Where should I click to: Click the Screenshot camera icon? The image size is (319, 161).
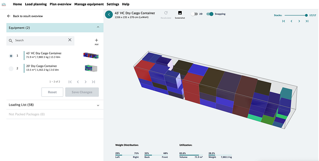[180, 13]
